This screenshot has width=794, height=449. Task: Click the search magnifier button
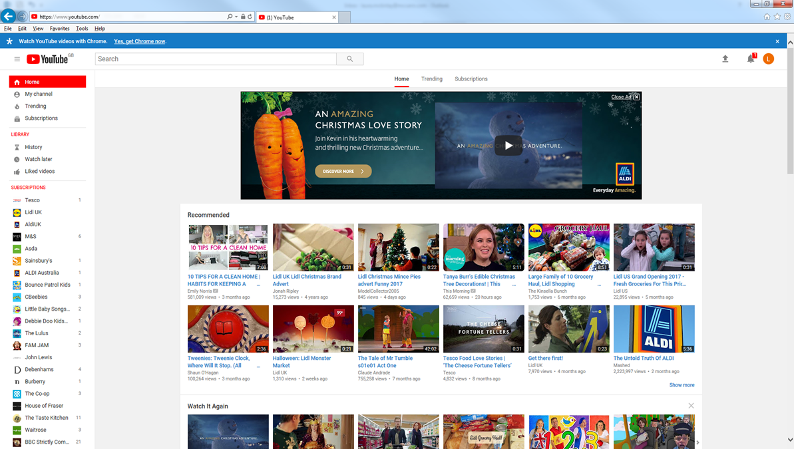coord(350,59)
